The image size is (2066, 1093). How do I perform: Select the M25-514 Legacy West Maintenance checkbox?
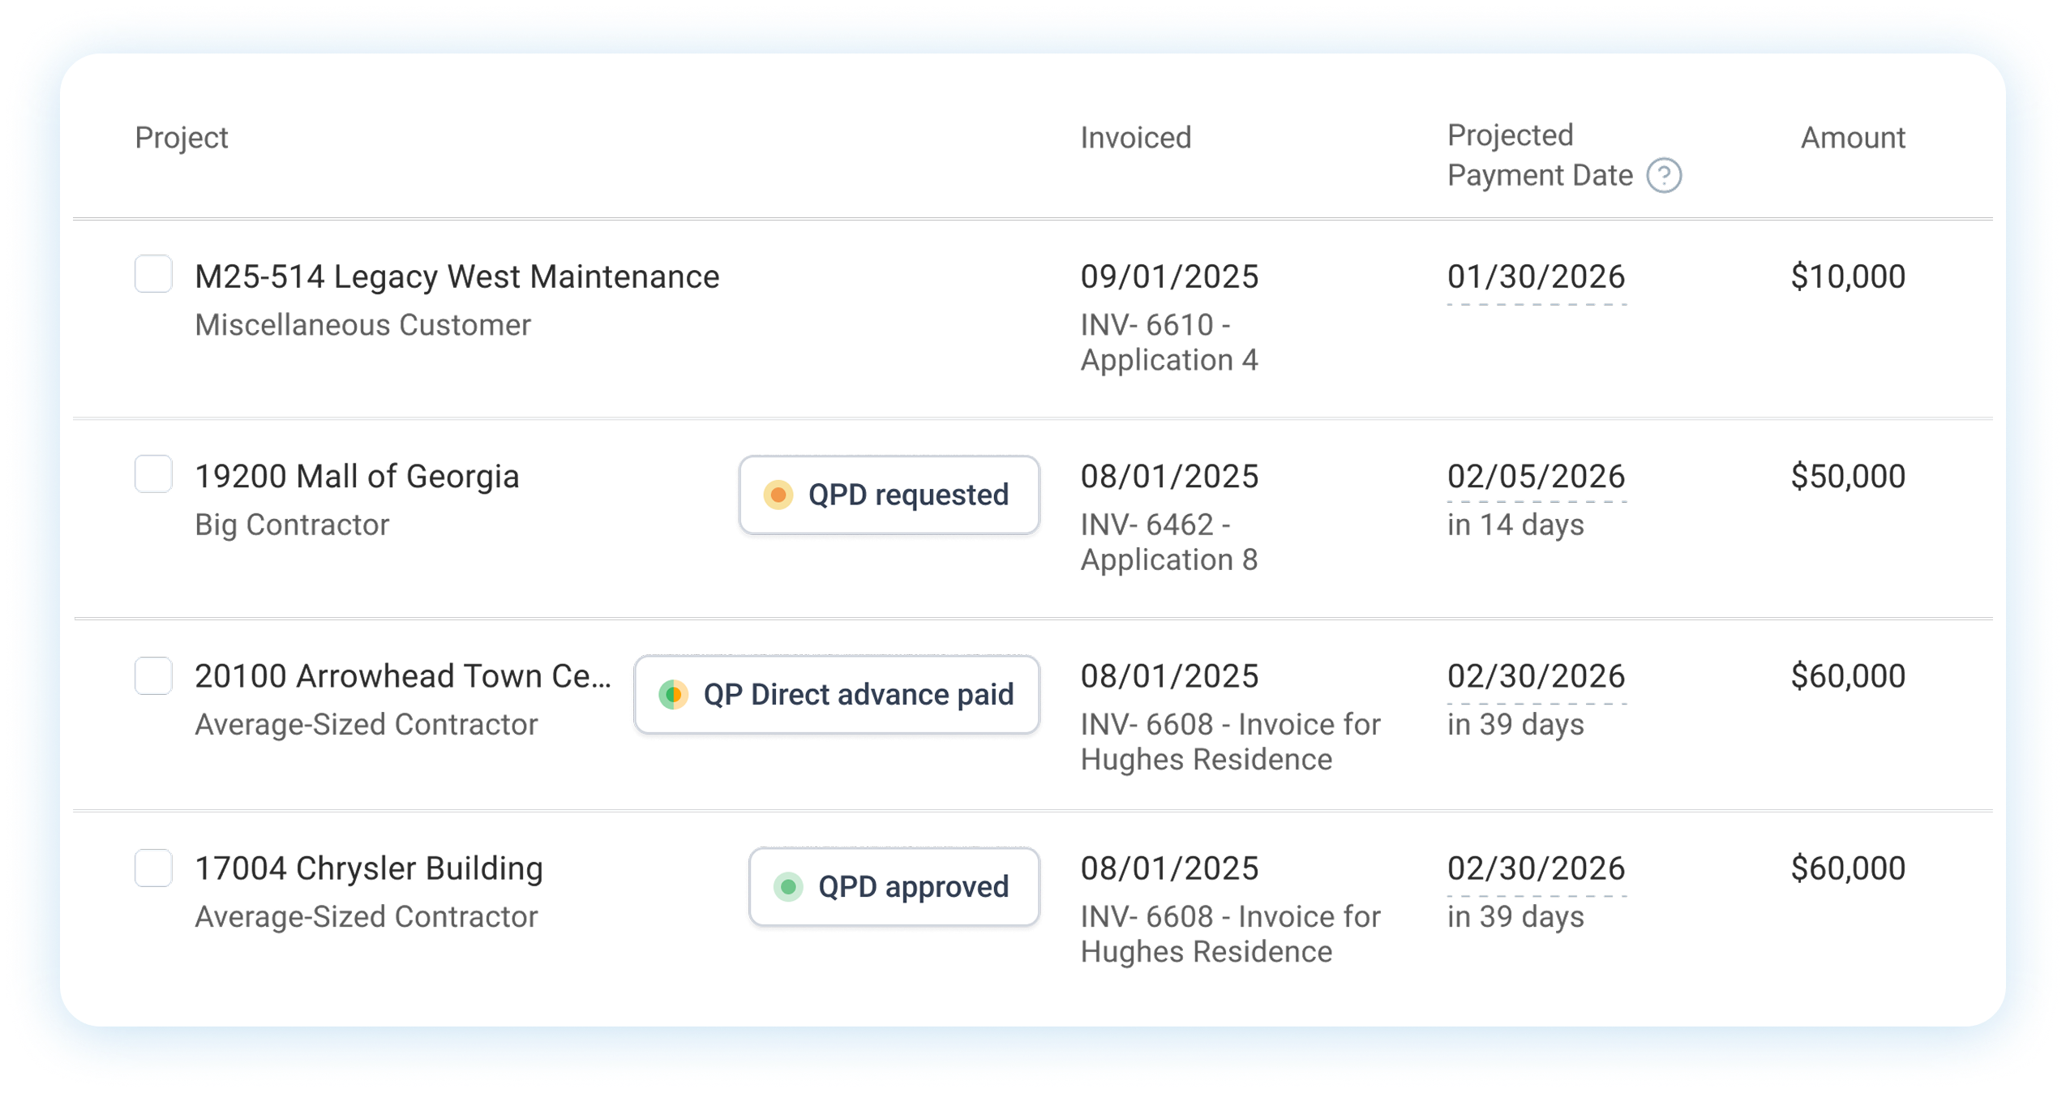pos(153,274)
